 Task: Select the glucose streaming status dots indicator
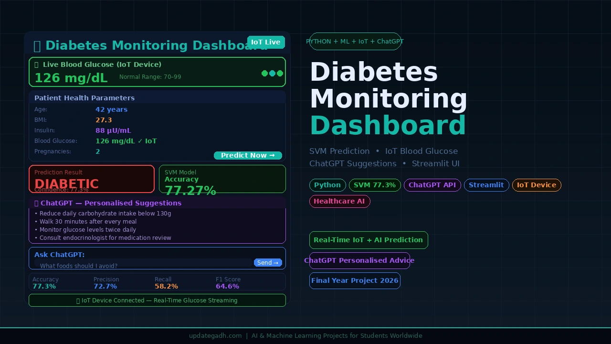(272, 73)
